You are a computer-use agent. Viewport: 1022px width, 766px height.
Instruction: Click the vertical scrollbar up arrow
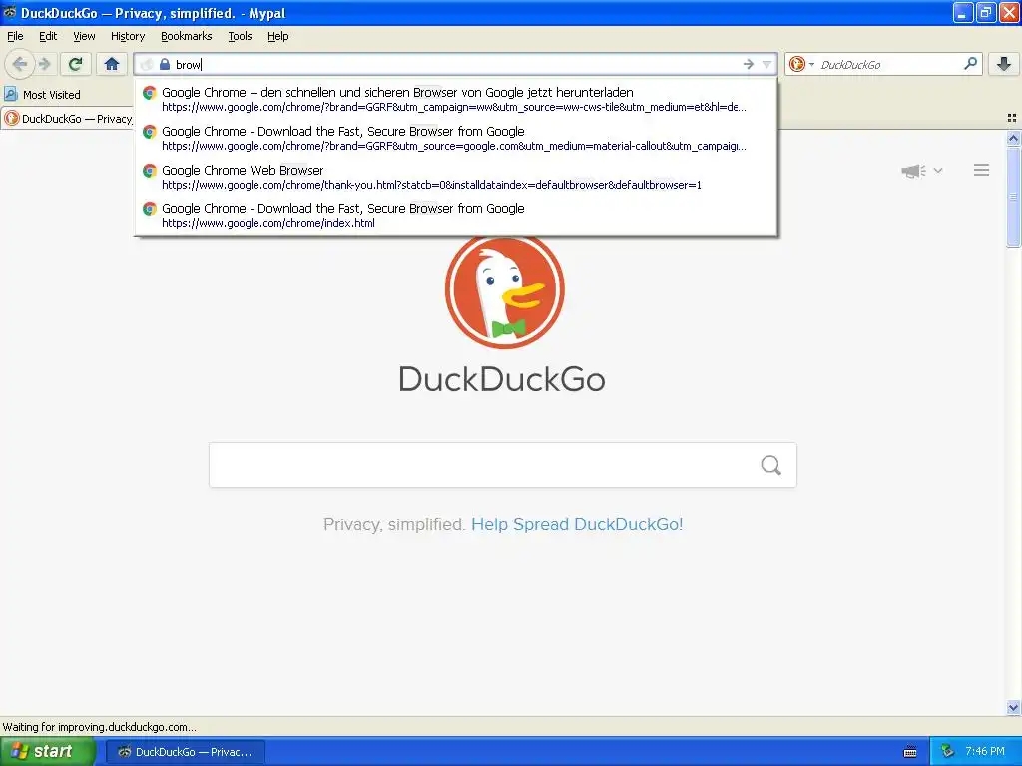tap(1013, 138)
